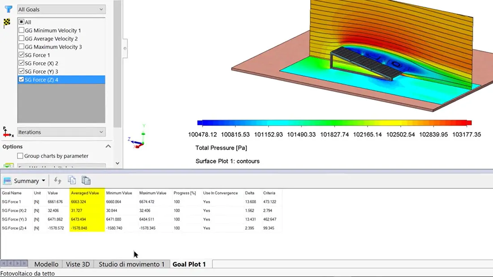Click the legend maximum value 103177.35
The image size is (493, 277).
(467, 134)
